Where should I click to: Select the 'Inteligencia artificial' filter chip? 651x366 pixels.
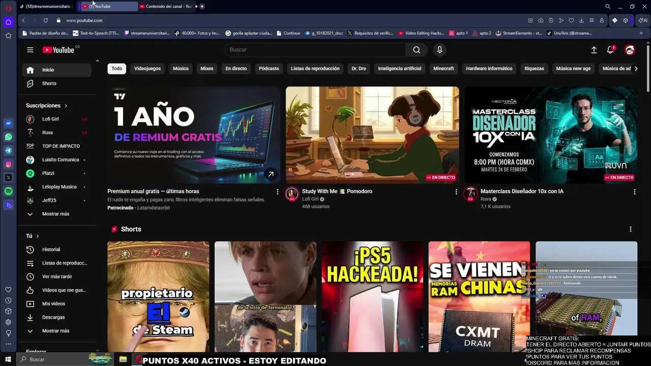pos(399,69)
